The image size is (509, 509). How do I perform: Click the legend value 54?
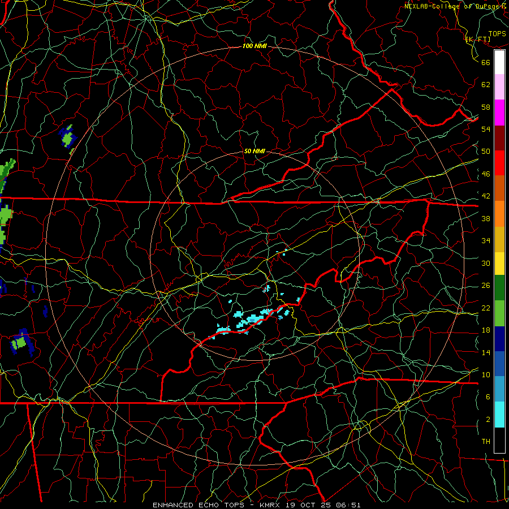(486, 129)
